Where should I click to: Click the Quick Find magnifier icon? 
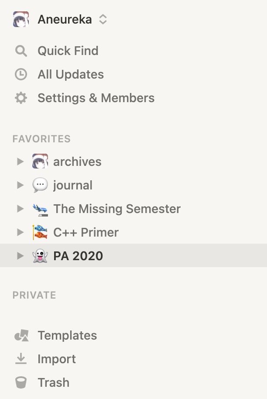(21, 51)
